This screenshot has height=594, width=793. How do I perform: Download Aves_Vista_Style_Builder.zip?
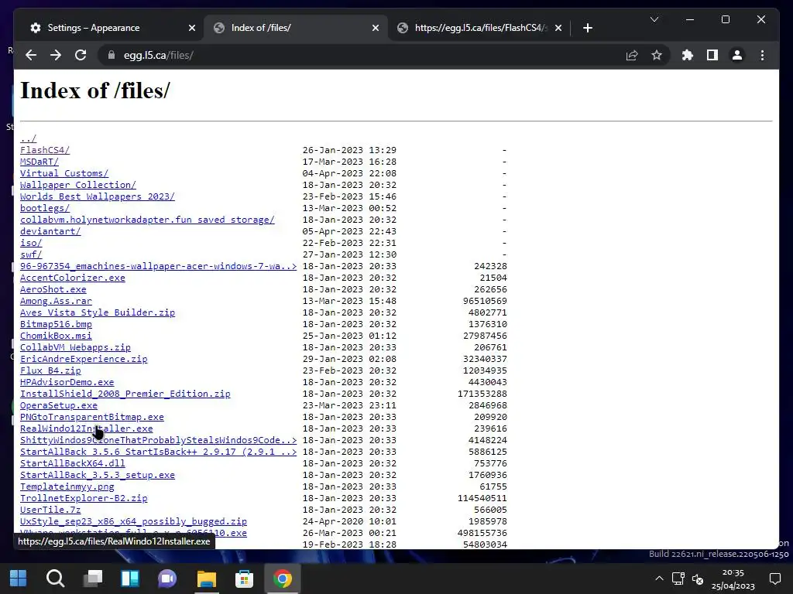pyautogui.click(x=98, y=312)
